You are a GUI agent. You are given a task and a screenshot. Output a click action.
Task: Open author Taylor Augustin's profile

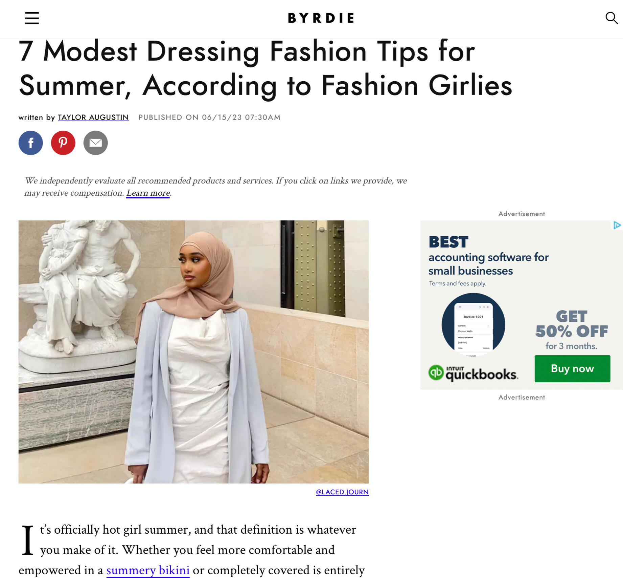pyautogui.click(x=93, y=117)
